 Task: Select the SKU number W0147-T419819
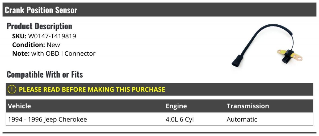(x=52, y=36)
